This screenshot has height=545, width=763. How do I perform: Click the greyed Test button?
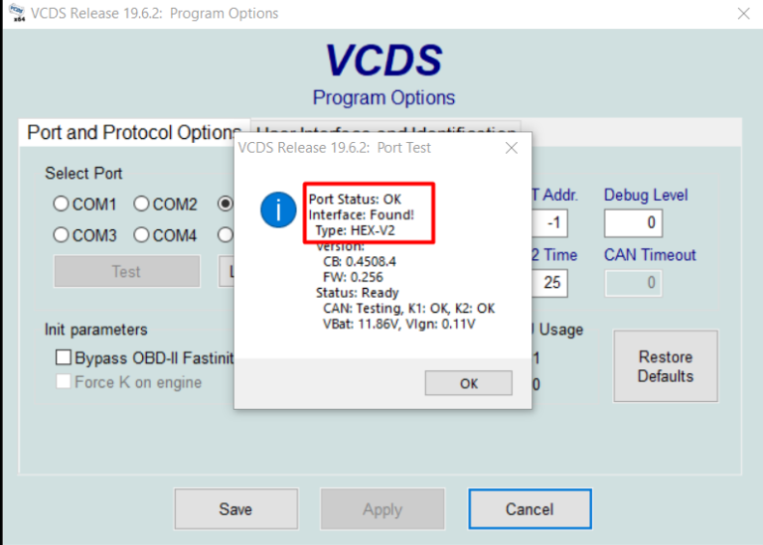point(127,271)
